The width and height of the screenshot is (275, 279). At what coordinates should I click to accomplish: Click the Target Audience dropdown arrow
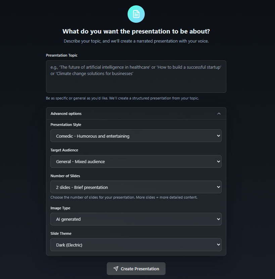click(x=219, y=161)
